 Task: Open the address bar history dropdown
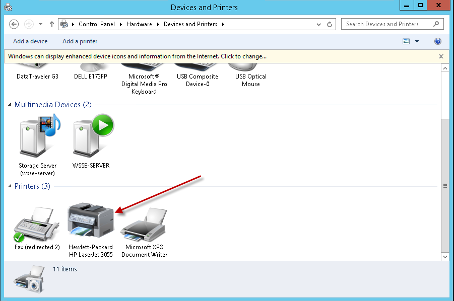318,24
